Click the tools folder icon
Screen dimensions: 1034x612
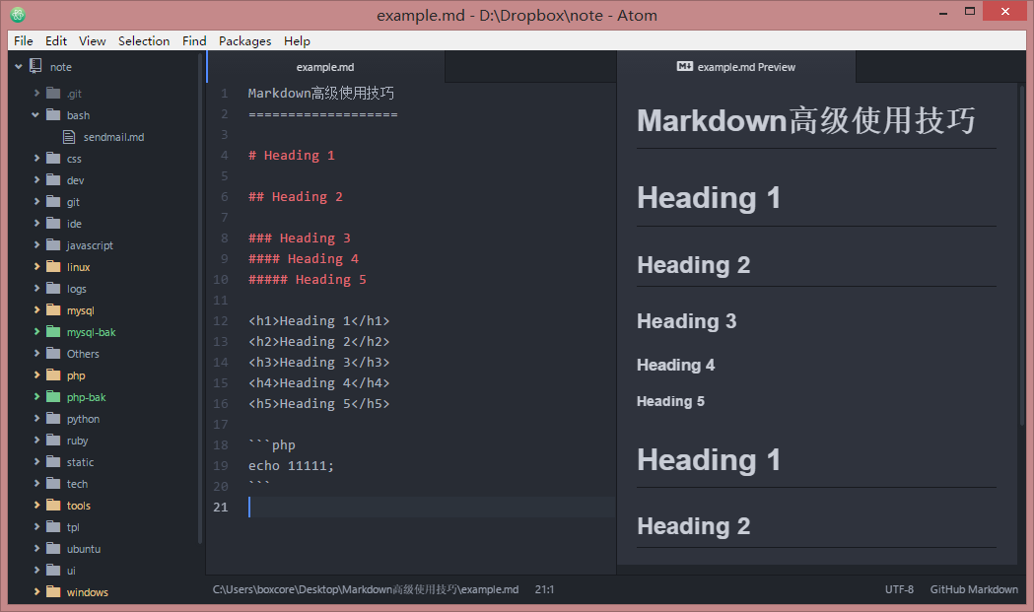(53, 506)
